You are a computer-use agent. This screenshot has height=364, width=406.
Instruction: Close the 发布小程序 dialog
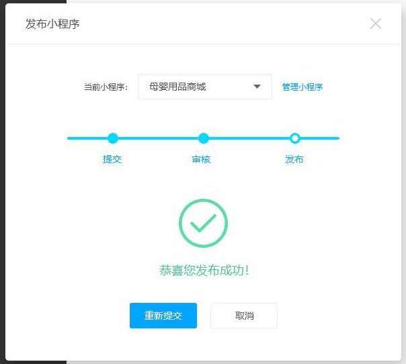[x=376, y=24]
